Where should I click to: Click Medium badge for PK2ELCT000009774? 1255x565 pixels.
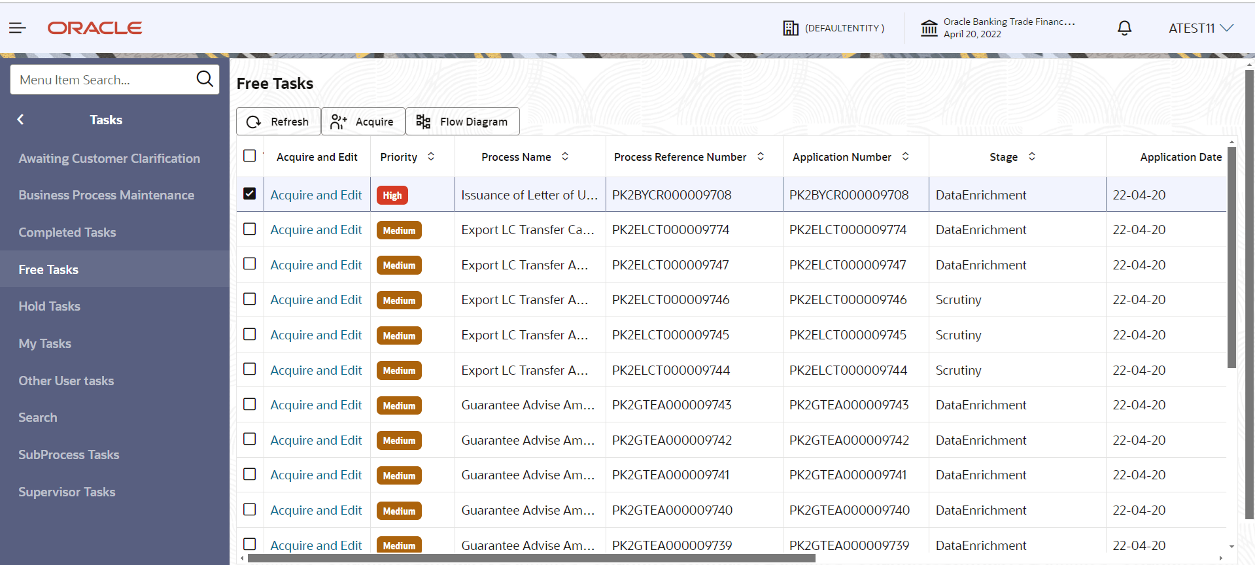(x=399, y=231)
